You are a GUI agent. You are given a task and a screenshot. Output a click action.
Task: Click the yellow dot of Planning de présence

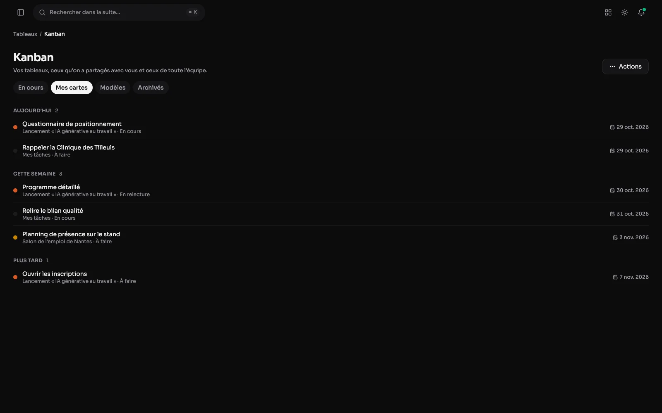(15, 237)
